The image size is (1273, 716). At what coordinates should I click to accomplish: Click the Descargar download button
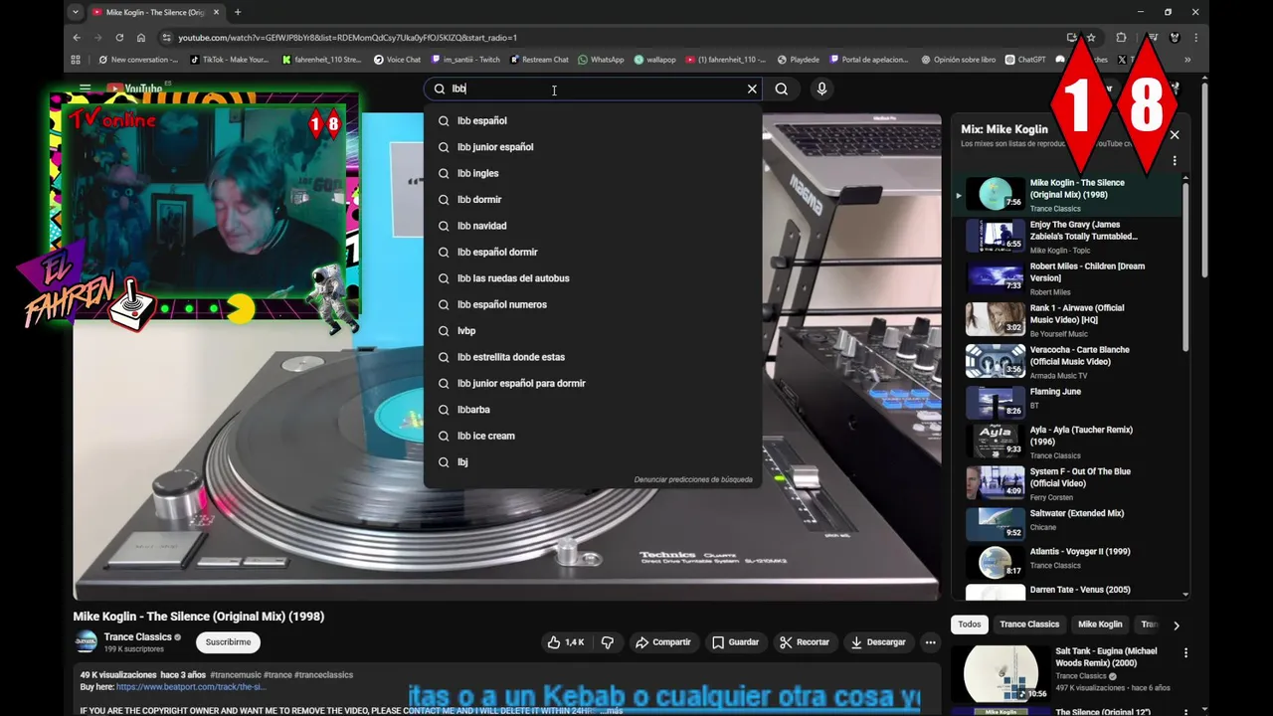click(878, 642)
